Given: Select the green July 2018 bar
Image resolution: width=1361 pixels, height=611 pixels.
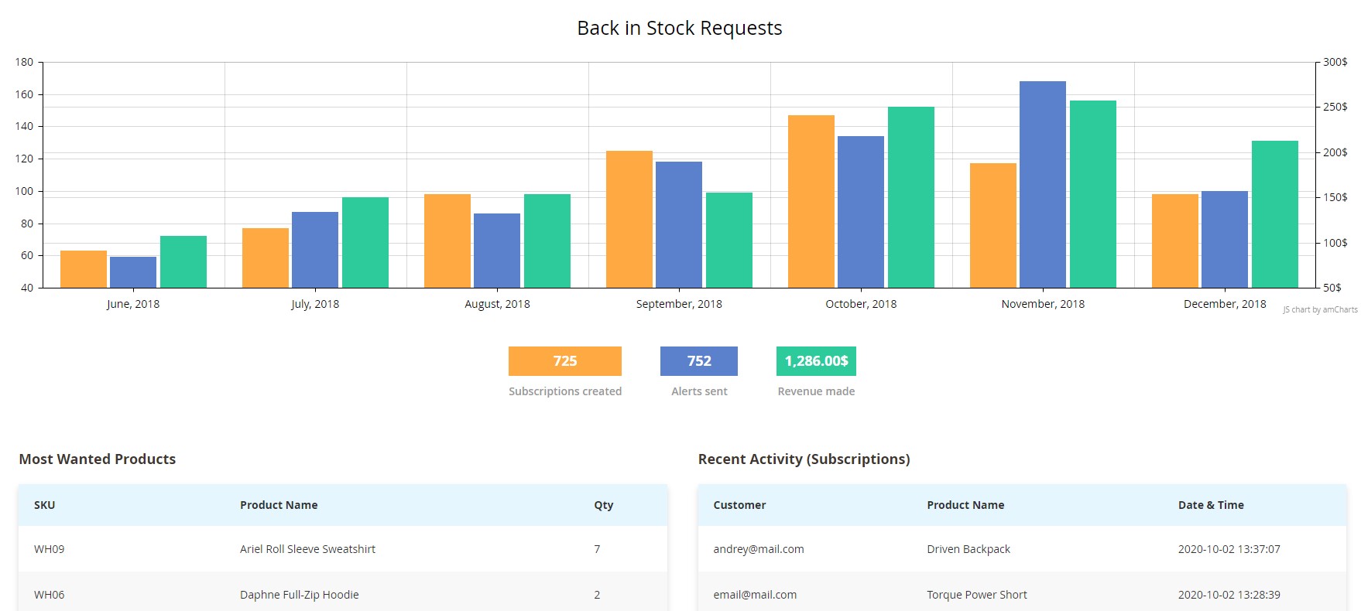Looking at the screenshot, I should 365,242.
